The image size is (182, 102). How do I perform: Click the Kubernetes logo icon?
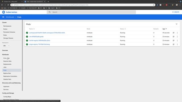click(4, 12)
